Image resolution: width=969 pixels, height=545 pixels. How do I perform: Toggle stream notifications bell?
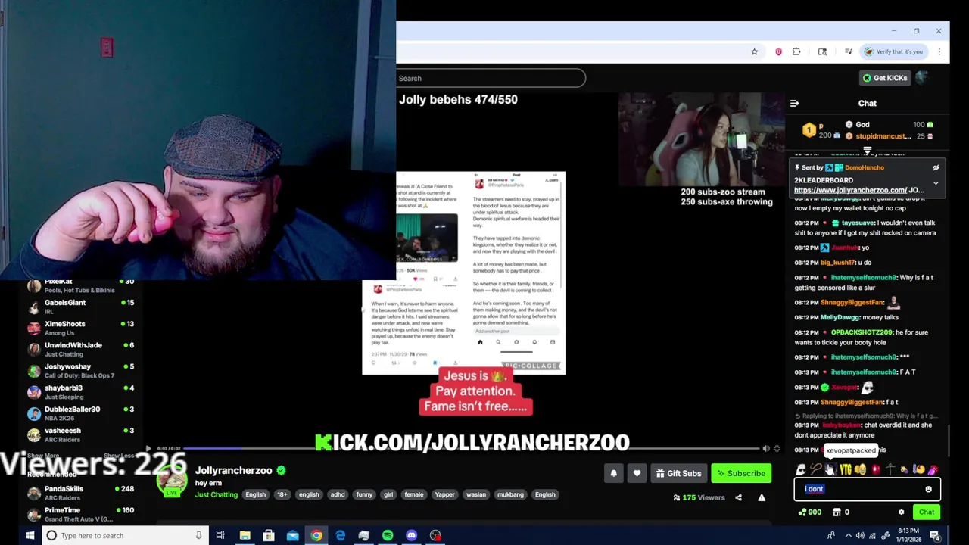(x=614, y=473)
